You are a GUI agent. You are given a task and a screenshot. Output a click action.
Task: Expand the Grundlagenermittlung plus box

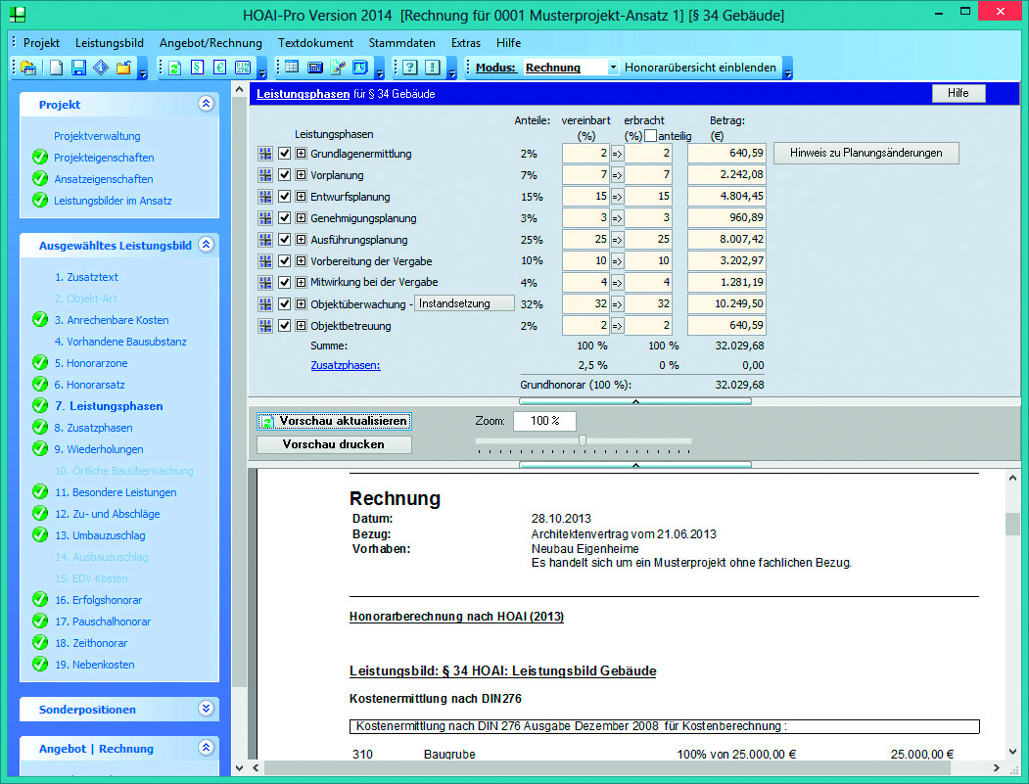[x=301, y=154]
